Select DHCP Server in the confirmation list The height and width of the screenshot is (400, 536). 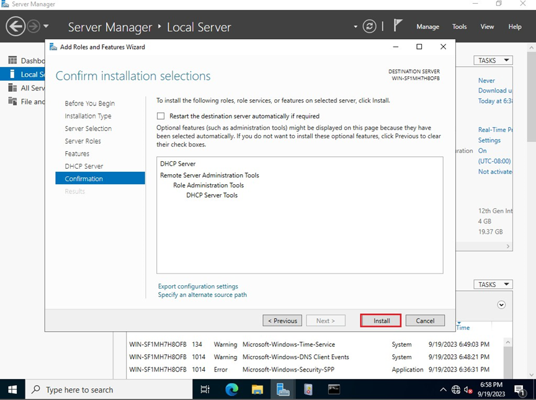point(178,164)
